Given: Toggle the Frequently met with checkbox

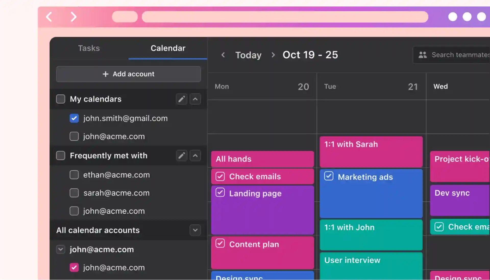Looking at the screenshot, I should coord(60,155).
